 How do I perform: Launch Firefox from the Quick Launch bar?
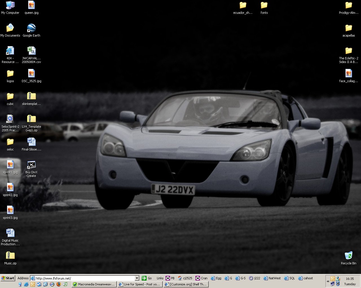59,284
